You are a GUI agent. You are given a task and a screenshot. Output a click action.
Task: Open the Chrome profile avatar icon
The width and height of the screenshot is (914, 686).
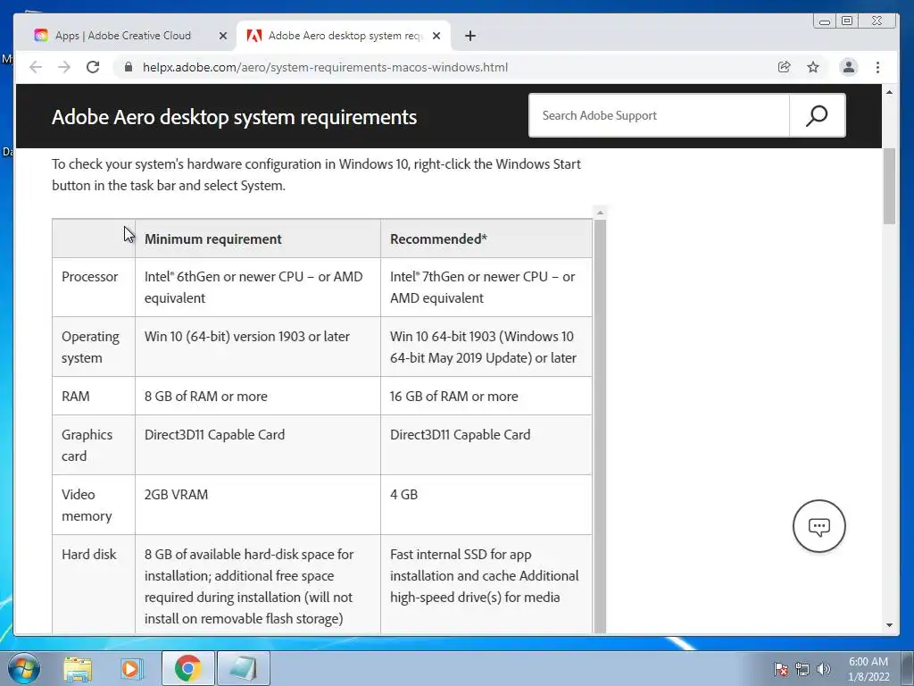[849, 67]
